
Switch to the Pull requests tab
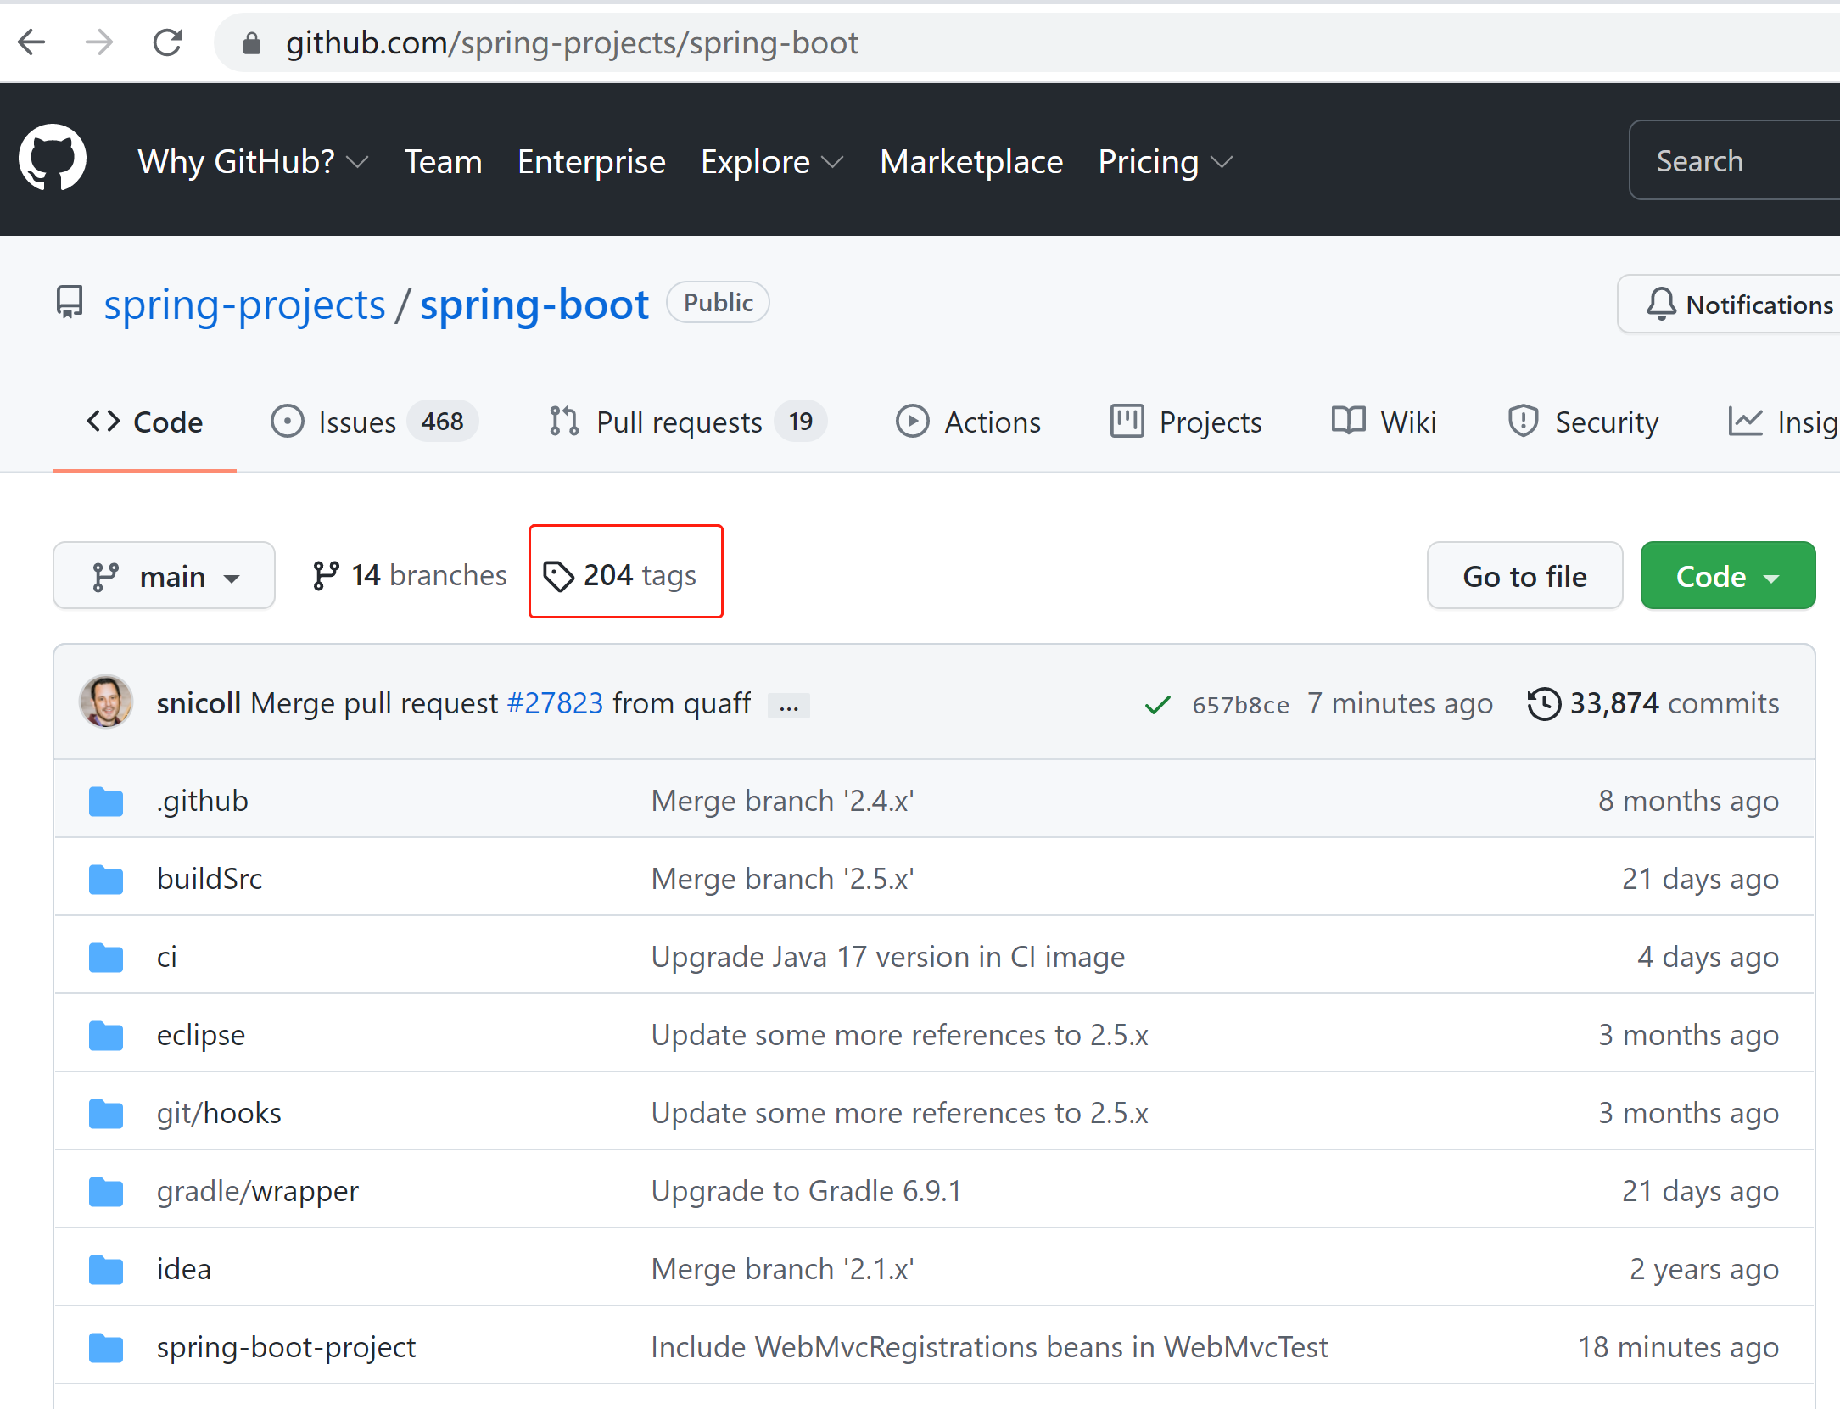coord(687,422)
